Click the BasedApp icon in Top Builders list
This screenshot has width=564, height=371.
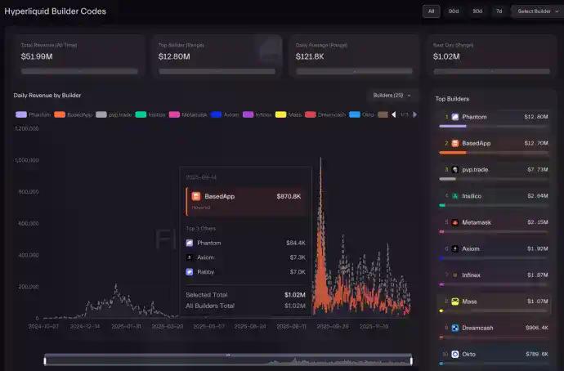point(455,143)
